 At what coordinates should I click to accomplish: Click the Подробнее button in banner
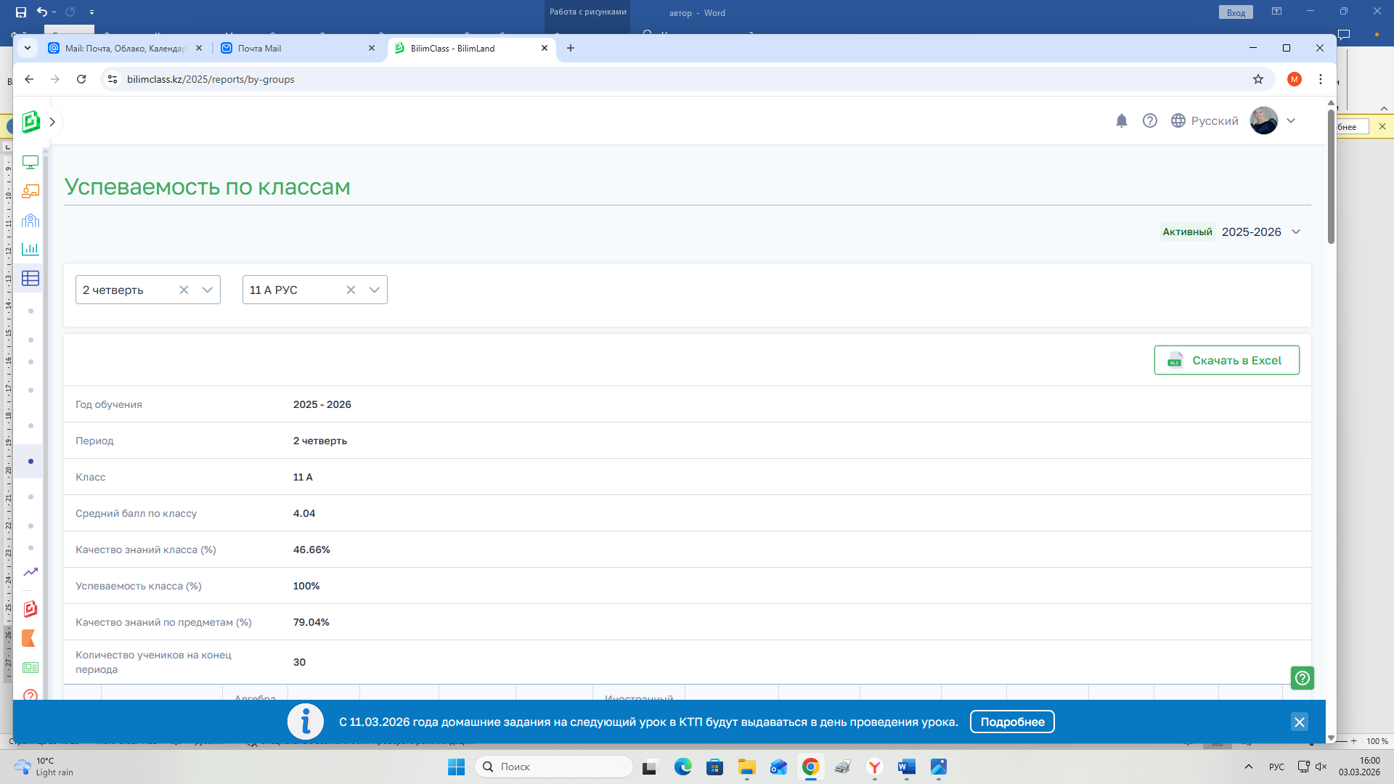[x=1011, y=722]
